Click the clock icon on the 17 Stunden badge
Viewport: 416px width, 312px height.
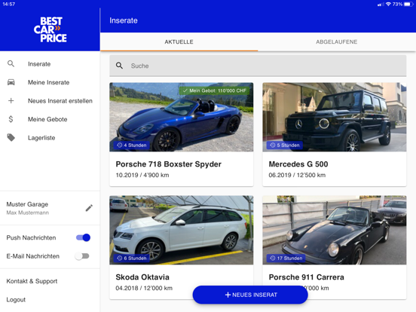coord(273,258)
